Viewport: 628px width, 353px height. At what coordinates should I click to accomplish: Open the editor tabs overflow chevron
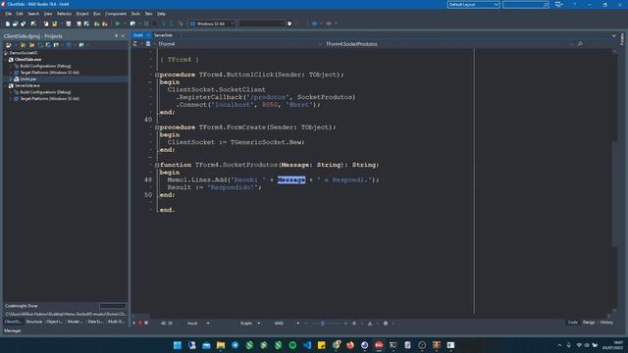click(614, 35)
